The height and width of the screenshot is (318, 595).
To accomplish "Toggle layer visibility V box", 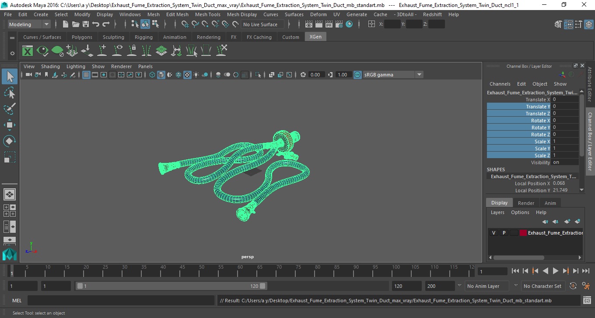I will (x=493, y=233).
